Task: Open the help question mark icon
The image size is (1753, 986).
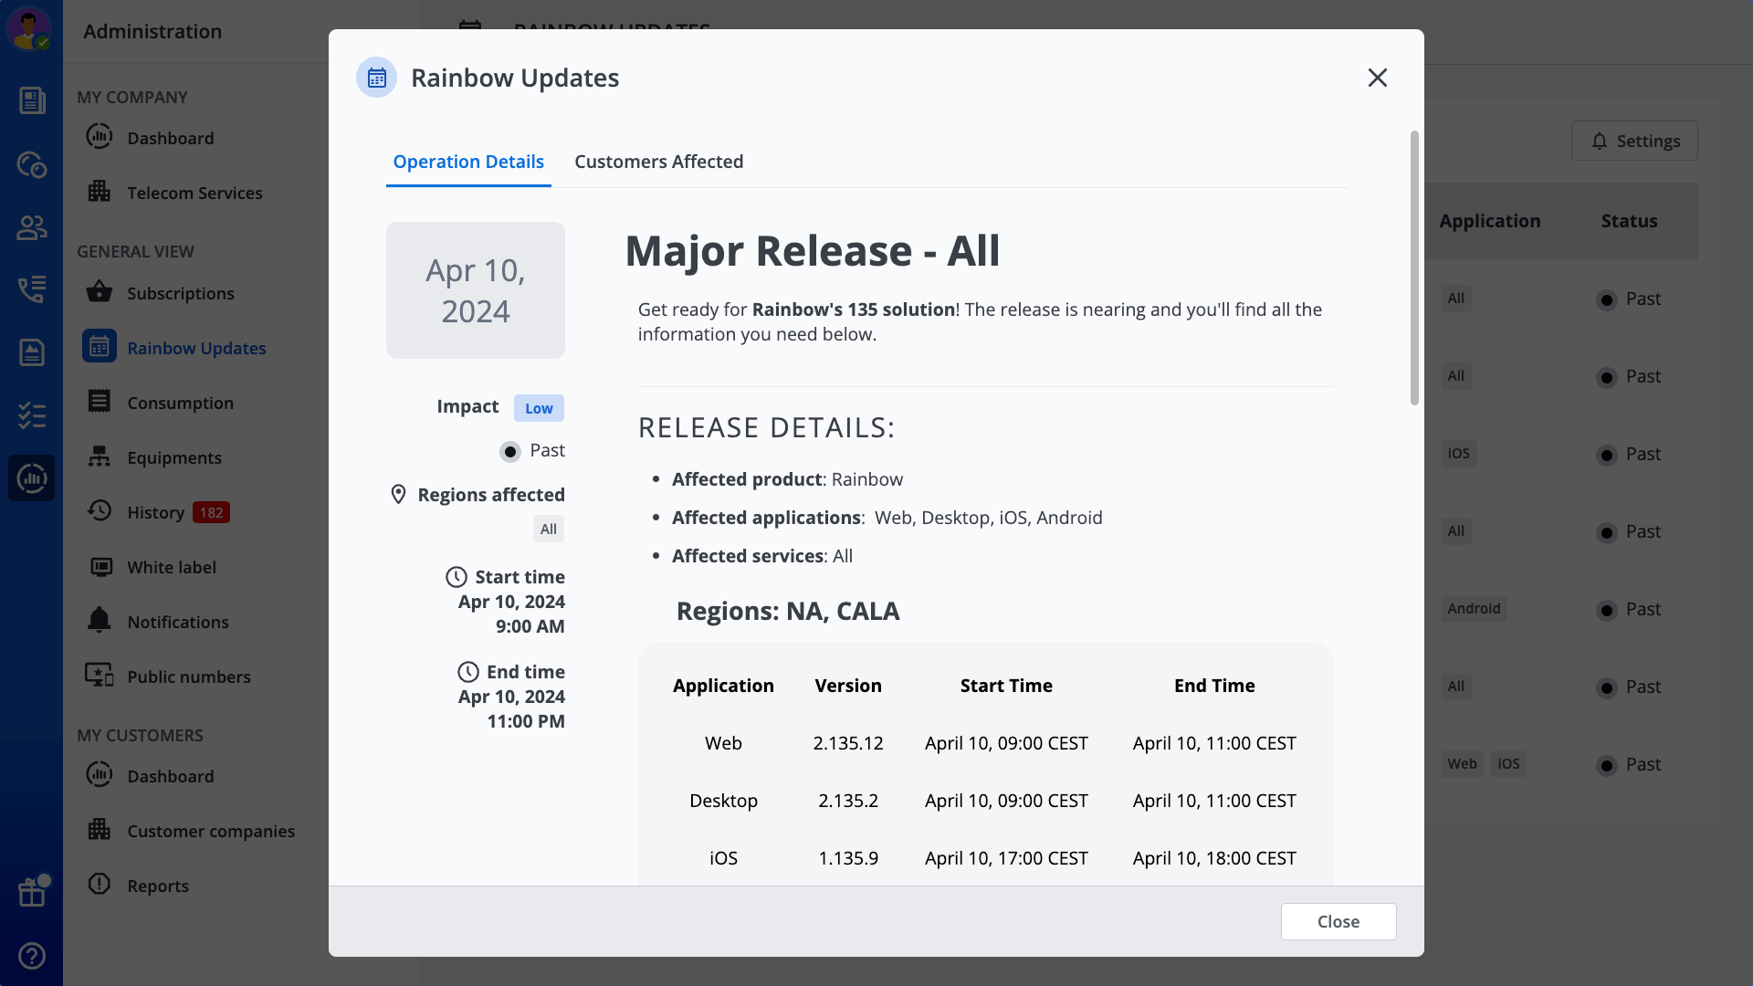Action: (x=32, y=956)
